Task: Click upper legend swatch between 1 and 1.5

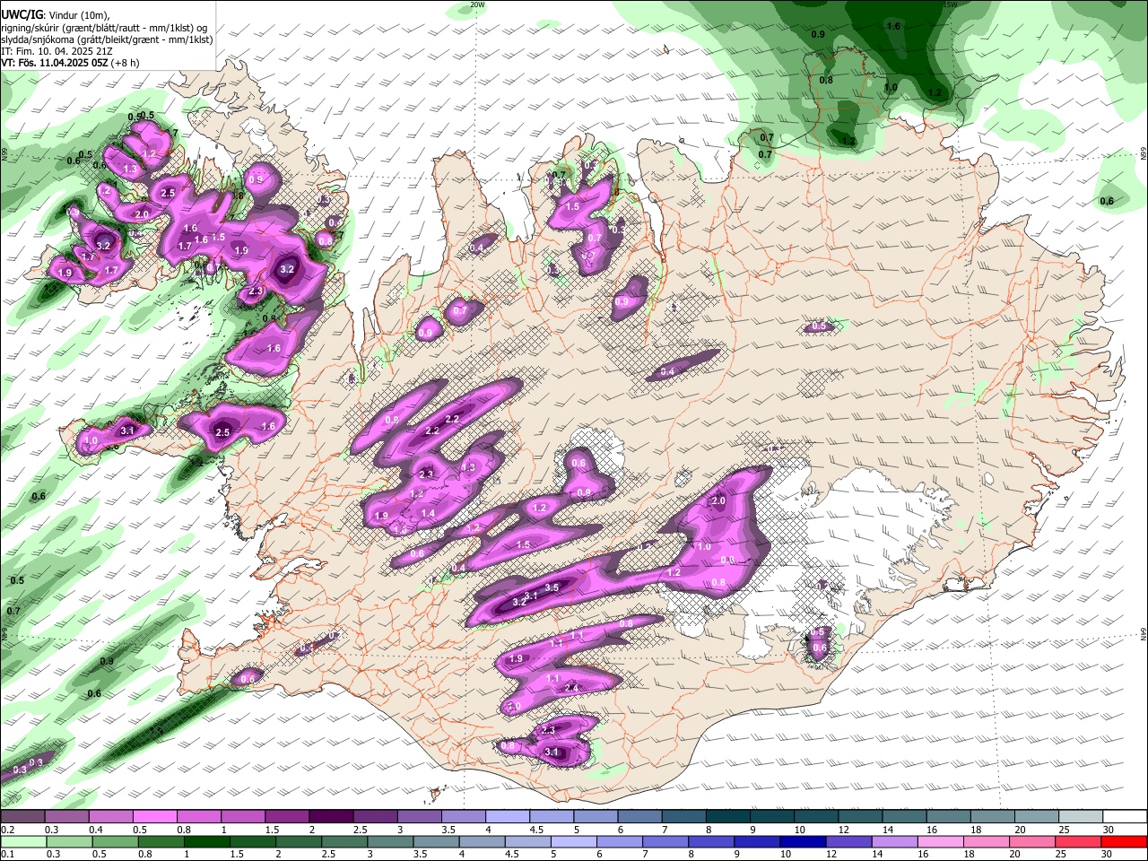Action: (242, 817)
